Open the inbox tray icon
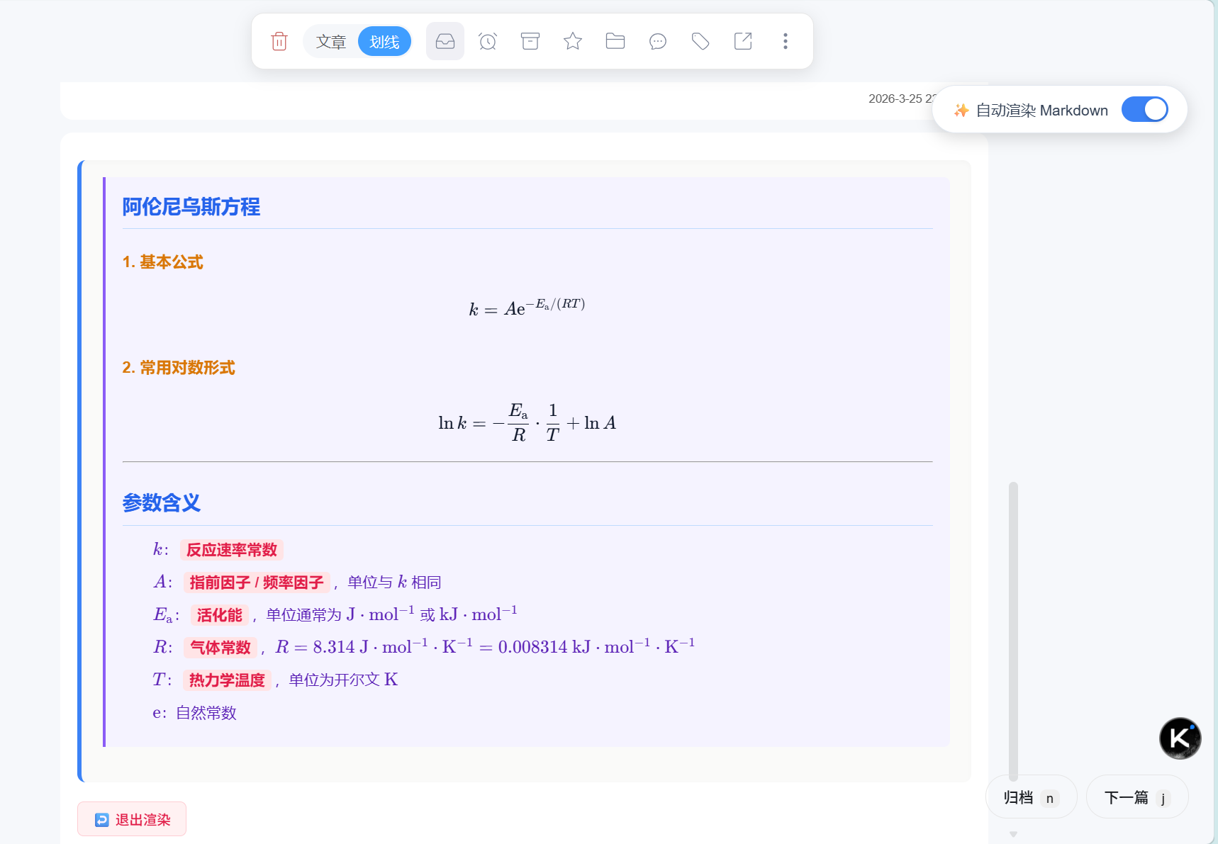 point(445,41)
